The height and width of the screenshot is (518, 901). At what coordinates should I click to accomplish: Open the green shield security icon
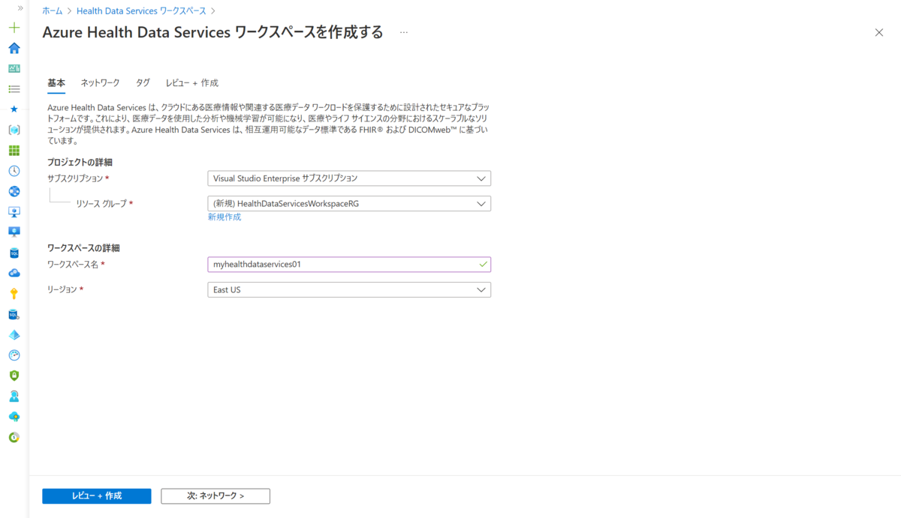(14, 375)
